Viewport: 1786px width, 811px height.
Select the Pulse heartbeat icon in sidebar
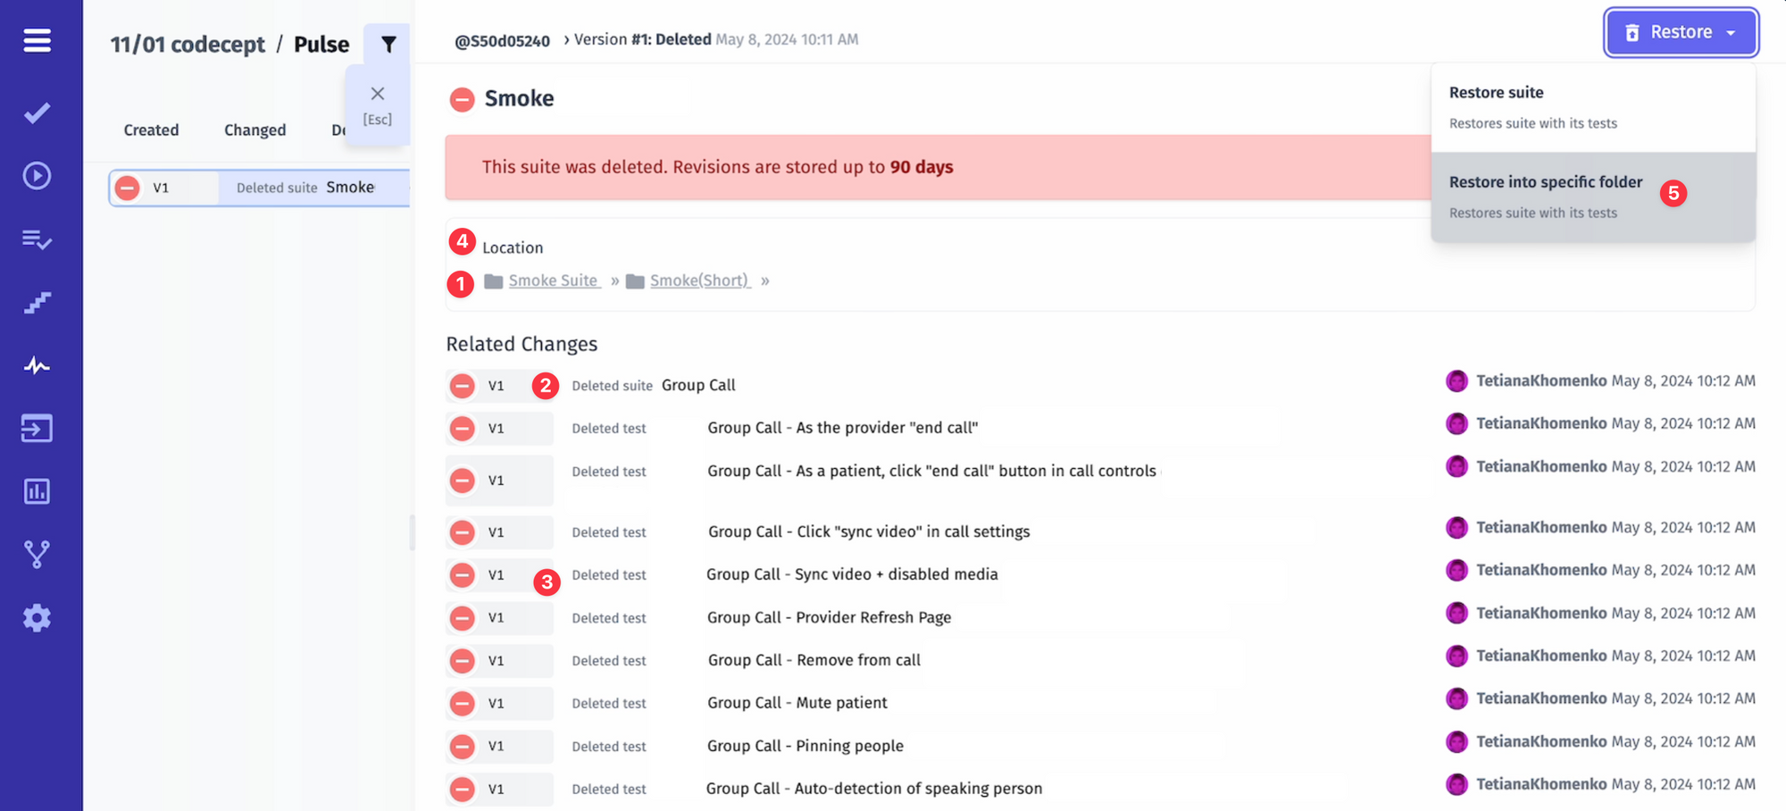(x=37, y=365)
